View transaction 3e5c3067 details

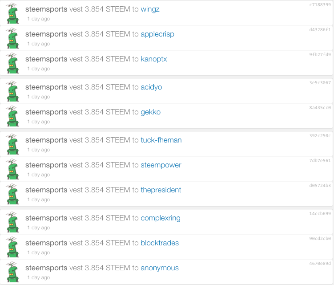[320, 82]
